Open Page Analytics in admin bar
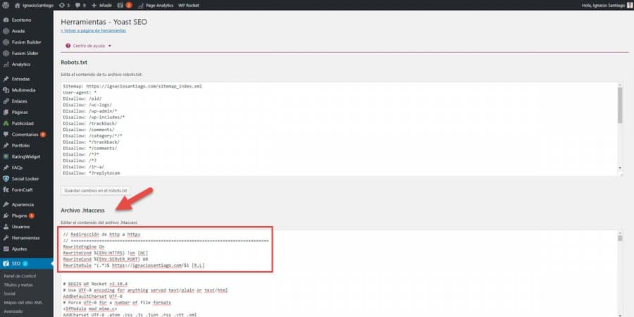The image size is (634, 317). tap(156, 5)
